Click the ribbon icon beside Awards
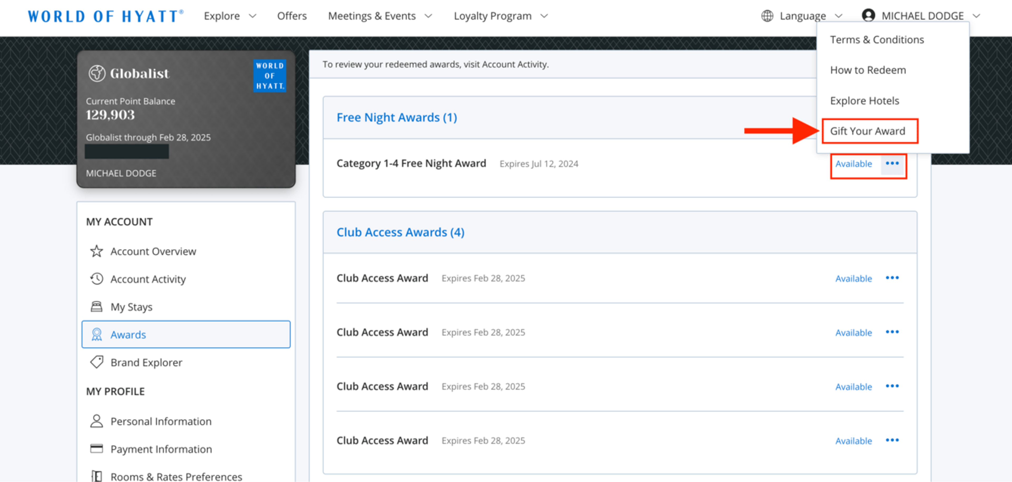The image size is (1012, 482). pyautogui.click(x=96, y=335)
